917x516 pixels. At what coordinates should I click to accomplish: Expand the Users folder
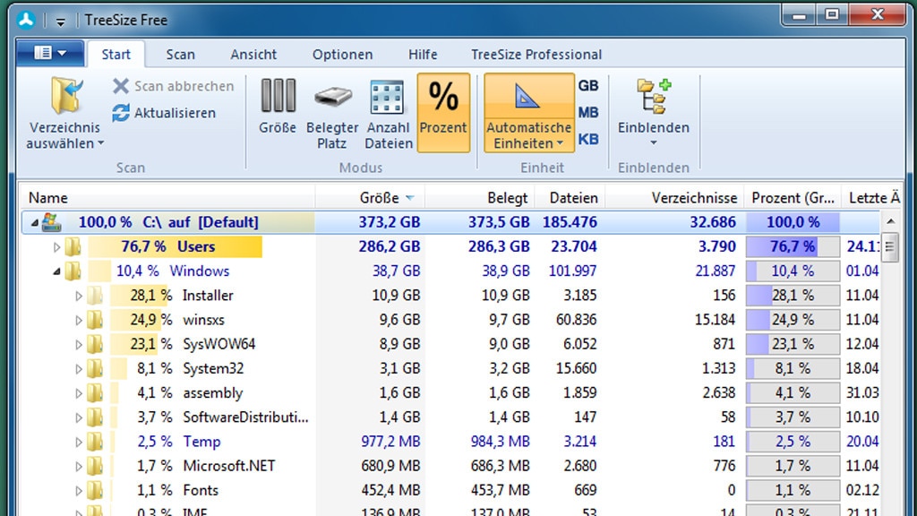coord(56,247)
